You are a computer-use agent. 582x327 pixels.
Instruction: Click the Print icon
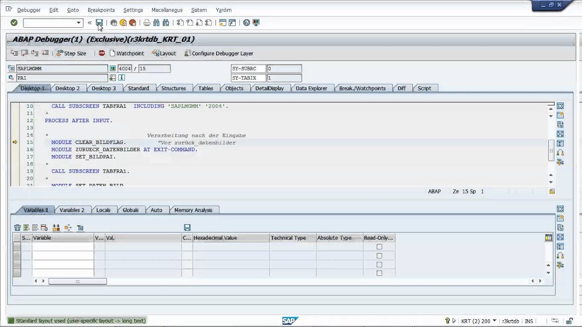(x=147, y=23)
